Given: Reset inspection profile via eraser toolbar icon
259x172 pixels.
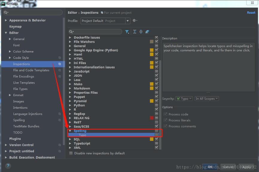Looking at the screenshot, I should tap(147, 31).
